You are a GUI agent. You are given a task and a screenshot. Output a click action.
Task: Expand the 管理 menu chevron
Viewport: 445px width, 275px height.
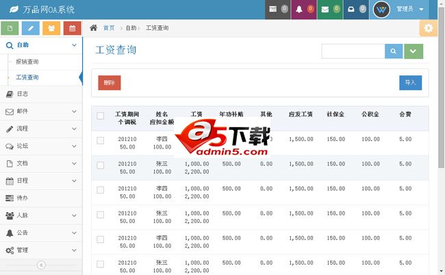coord(74,250)
